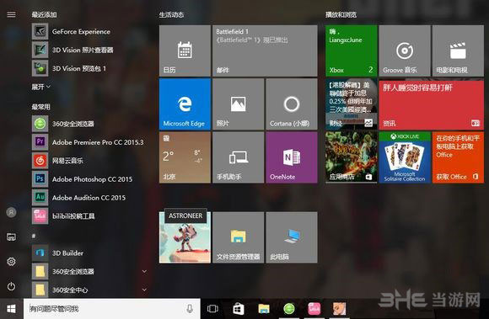Click the 最常用 section heading

coord(40,107)
